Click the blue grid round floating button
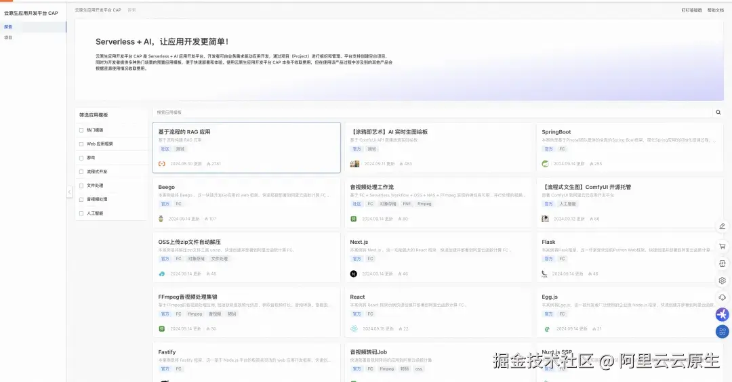 tap(723, 332)
